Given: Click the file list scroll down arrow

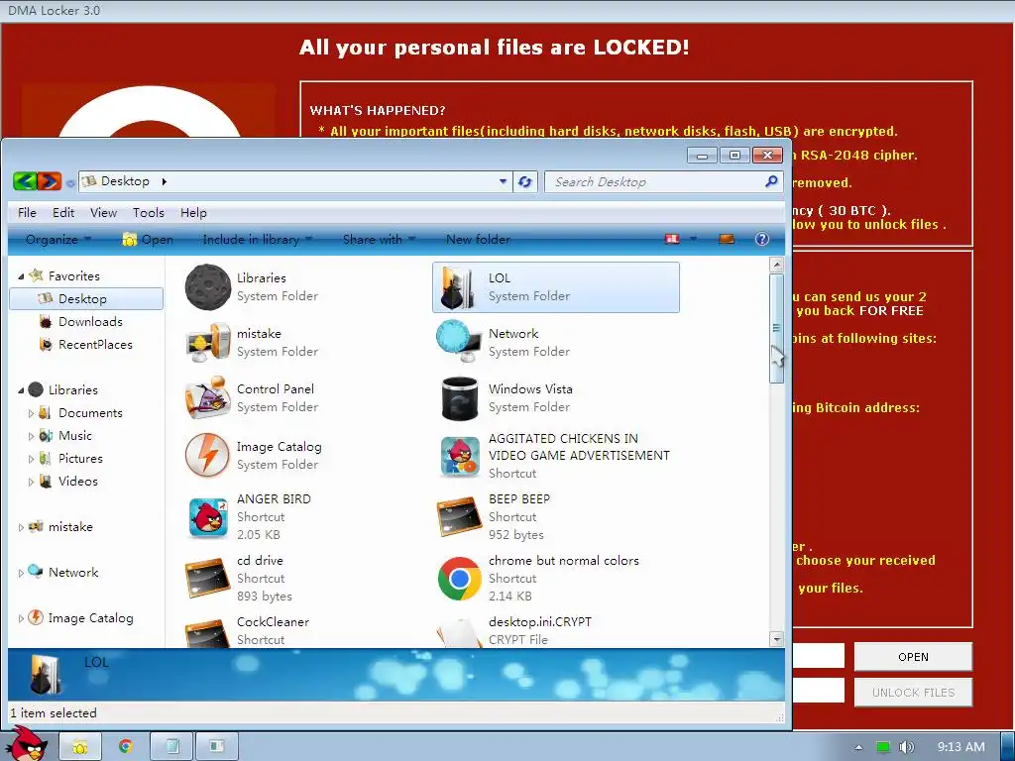Looking at the screenshot, I should 777,639.
